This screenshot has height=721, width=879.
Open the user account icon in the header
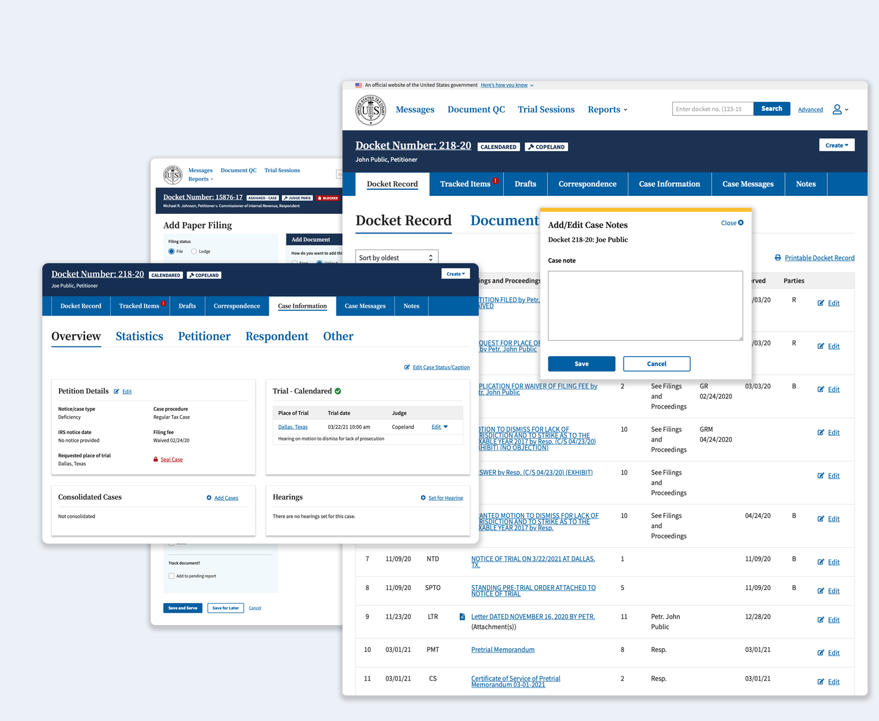(839, 110)
